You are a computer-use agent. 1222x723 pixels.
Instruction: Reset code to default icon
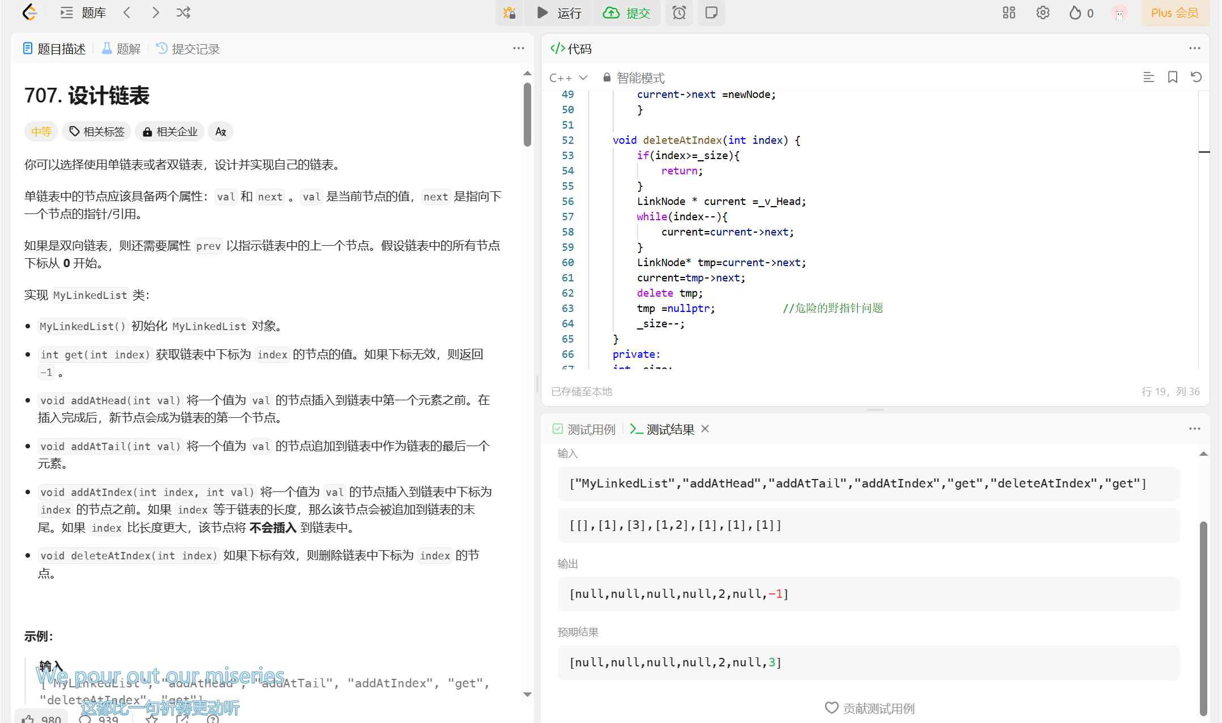1196,77
